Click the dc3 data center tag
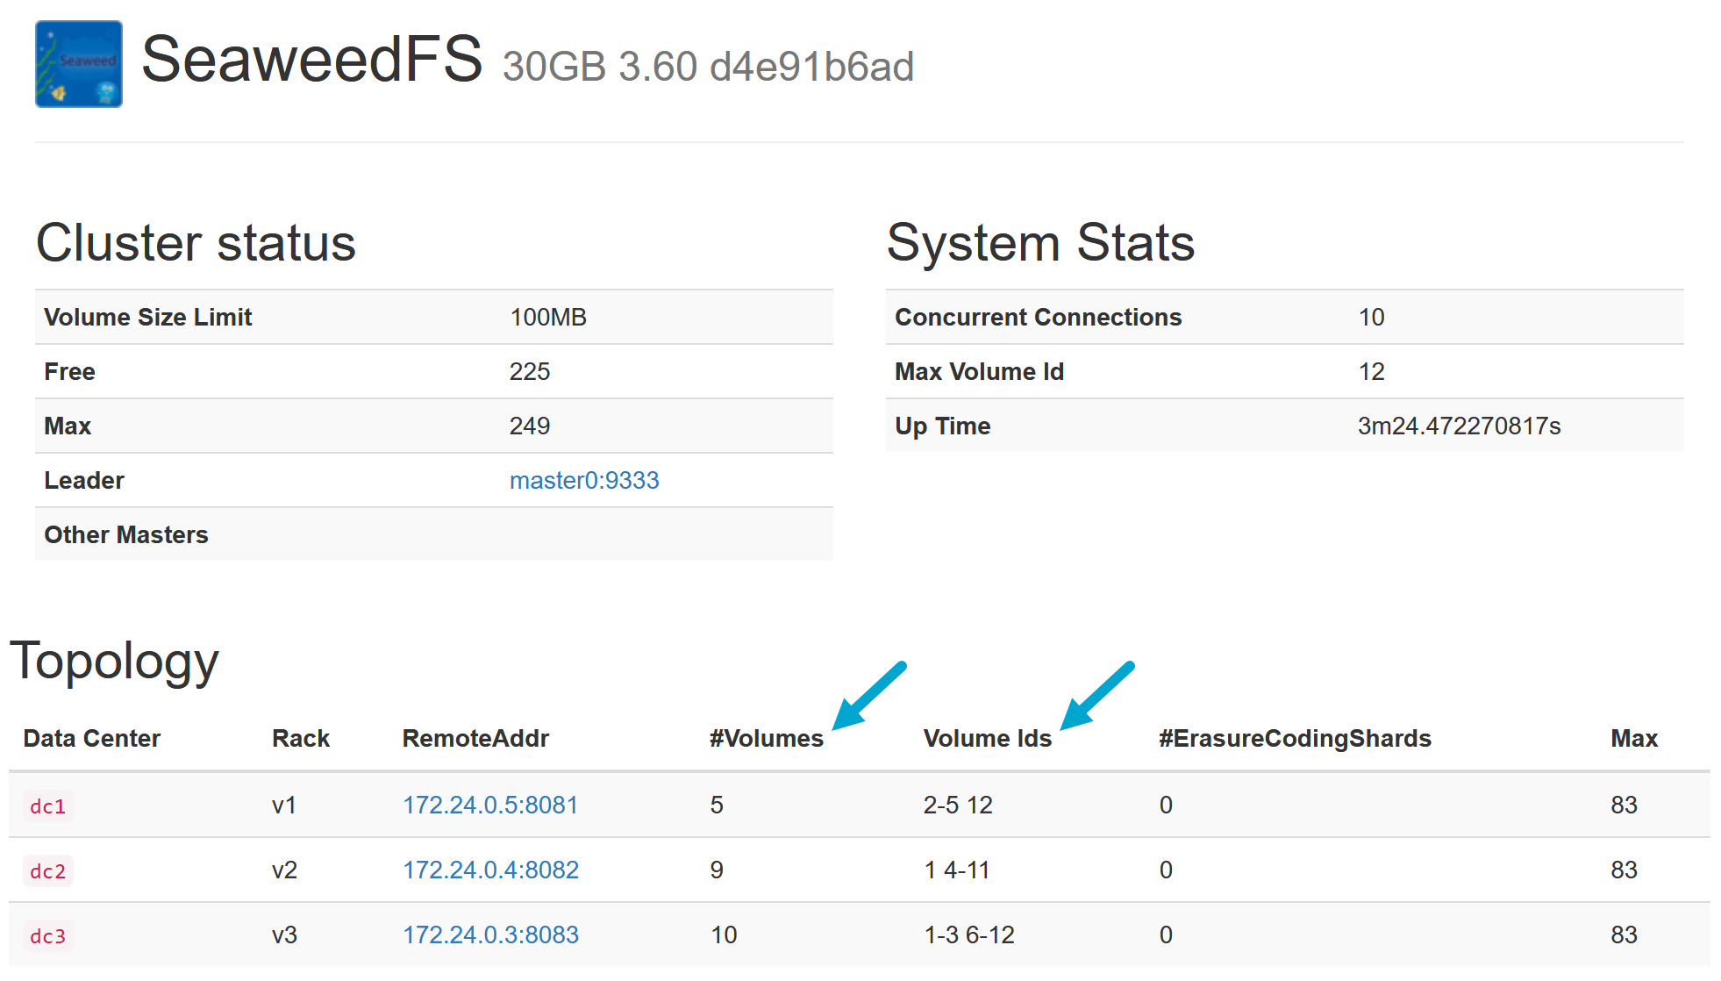Viewport: 1721px width, 981px height. [47, 935]
